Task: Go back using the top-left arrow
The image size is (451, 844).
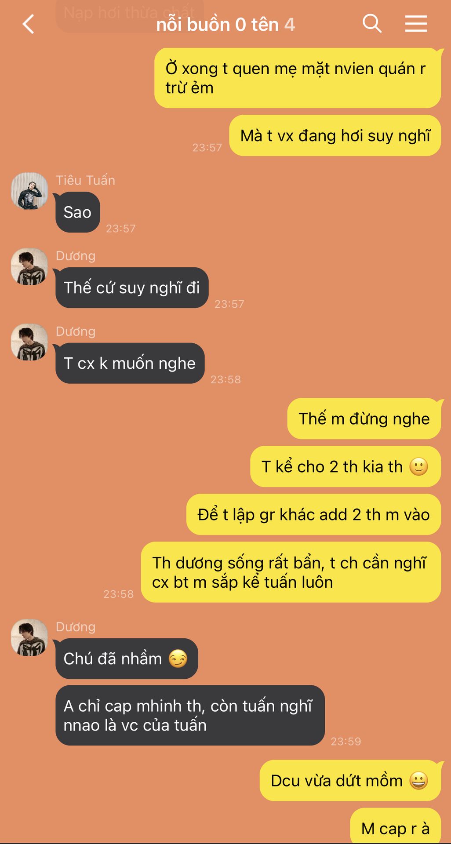Action: click(x=29, y=24)
